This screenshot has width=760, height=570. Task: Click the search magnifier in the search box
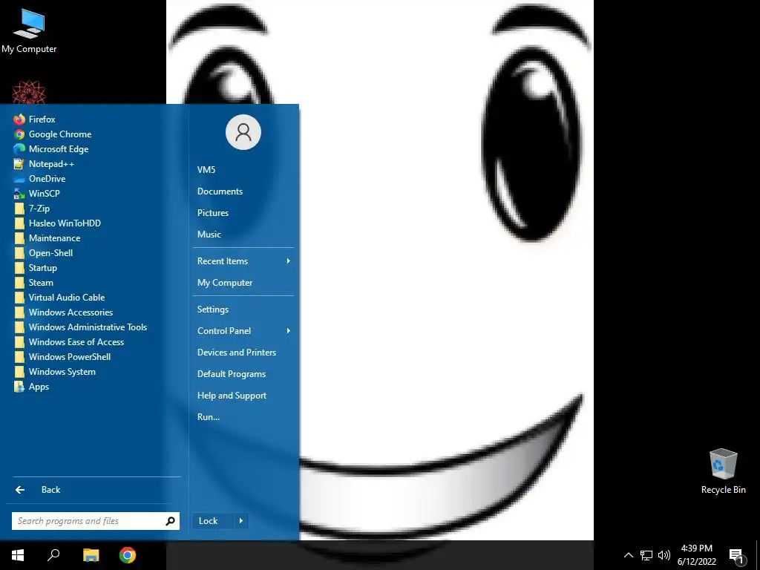click(x=170, y=521)
